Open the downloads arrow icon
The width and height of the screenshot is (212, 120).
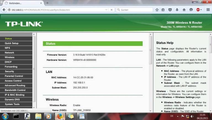pyautogui.click(x=177, y=10)
